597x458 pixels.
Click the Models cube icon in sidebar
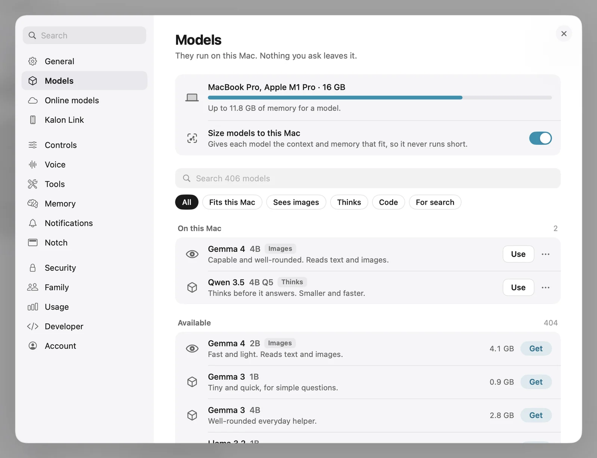[x=33, y=81]
